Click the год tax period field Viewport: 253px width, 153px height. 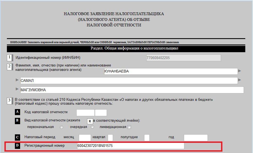[196, 137]
